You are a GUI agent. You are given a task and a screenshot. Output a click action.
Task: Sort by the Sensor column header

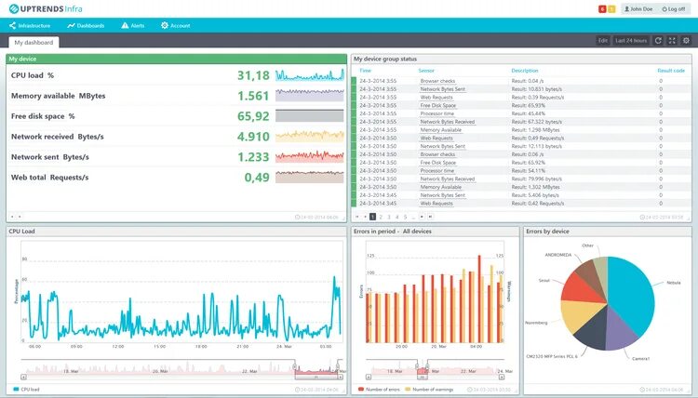point(426,71)
